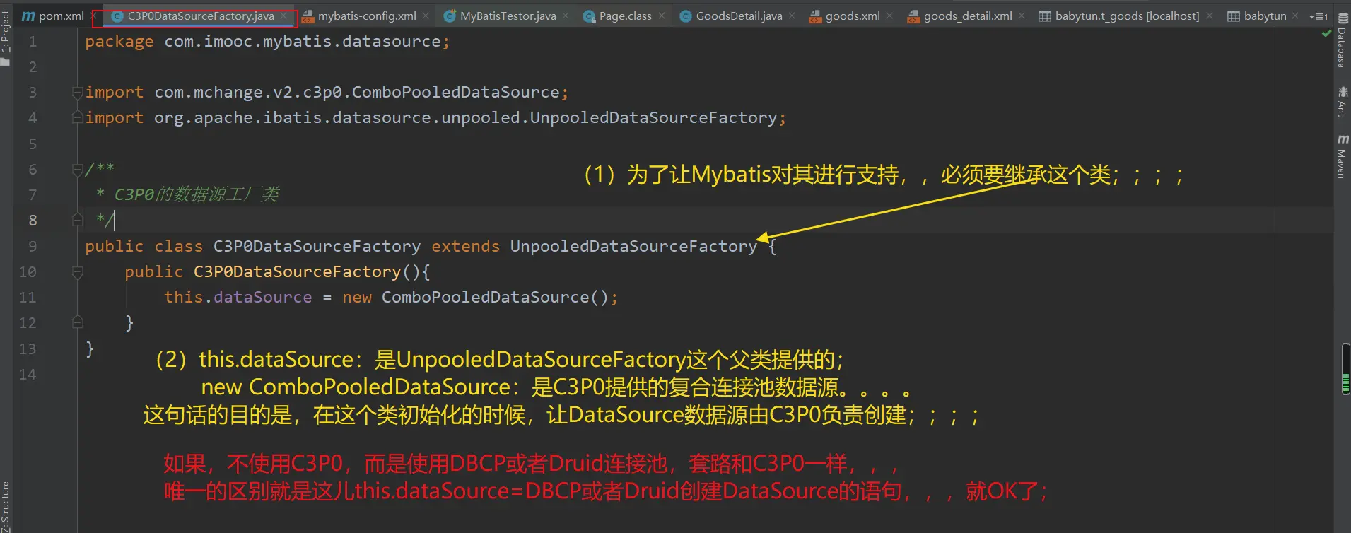This screenshot has width=1351, height=533.
Task: Click the 'extends' keyword on line 9
Action: tap(465, 246)
